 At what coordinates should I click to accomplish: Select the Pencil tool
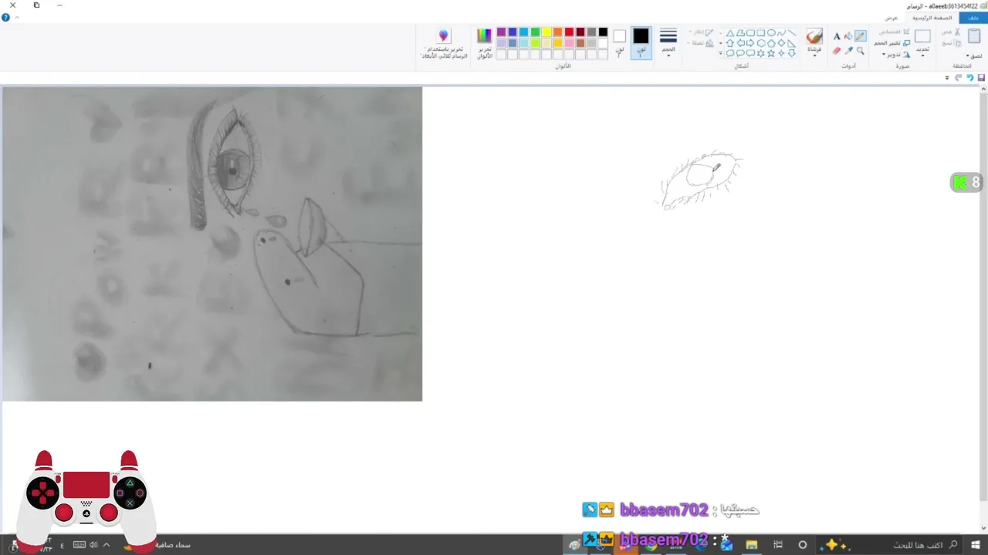point(860,36)
